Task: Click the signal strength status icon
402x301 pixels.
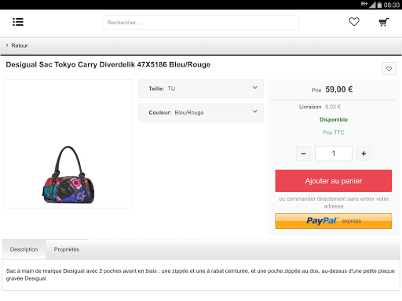Action: click(x=372, y=5)
